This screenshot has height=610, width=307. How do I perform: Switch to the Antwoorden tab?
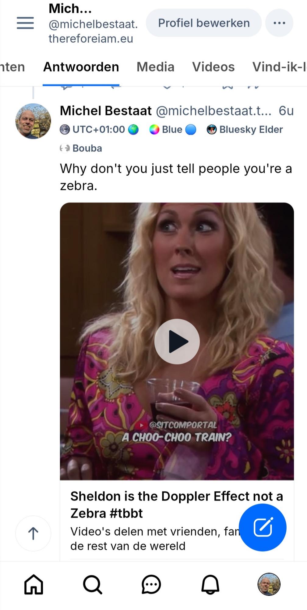(x=81, y=67)
